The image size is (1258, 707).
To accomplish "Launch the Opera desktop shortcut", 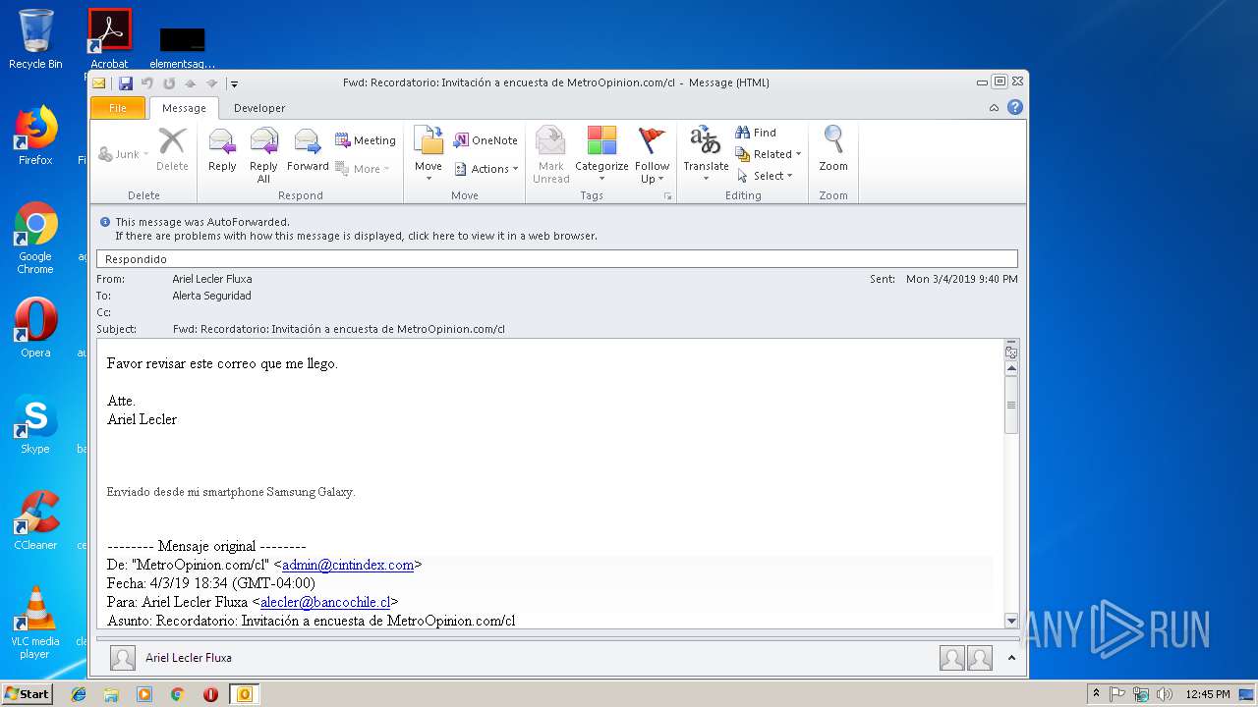I will click(x=35, y=327).
